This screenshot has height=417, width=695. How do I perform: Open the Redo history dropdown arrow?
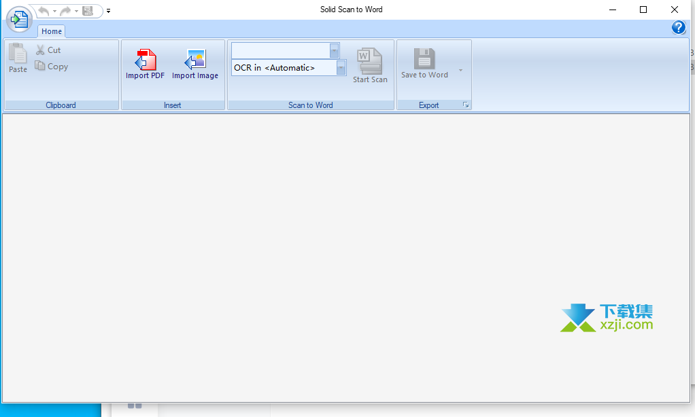coord(76,11)
